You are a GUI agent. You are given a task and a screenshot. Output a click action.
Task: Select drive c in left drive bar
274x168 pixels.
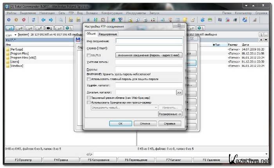[9, 28]
